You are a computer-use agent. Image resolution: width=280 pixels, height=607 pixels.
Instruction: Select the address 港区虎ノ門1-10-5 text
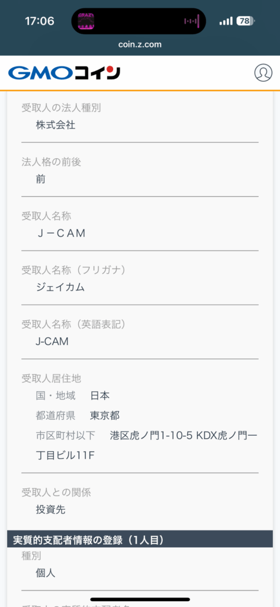[151, 436]
